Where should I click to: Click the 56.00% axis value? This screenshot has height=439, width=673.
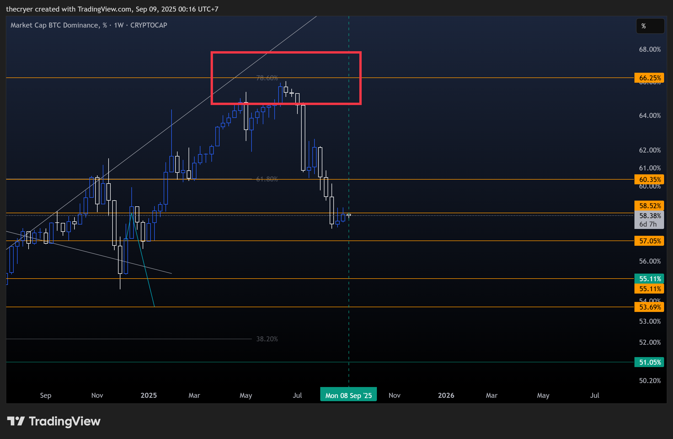[x=650, y=261]
